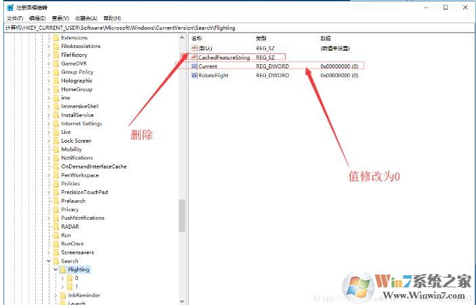Image resolution: width=476 pixels, height=305 pixels.
Task: Click the tree pane scrollbar thumb
Action: click(x=182, y=216)
